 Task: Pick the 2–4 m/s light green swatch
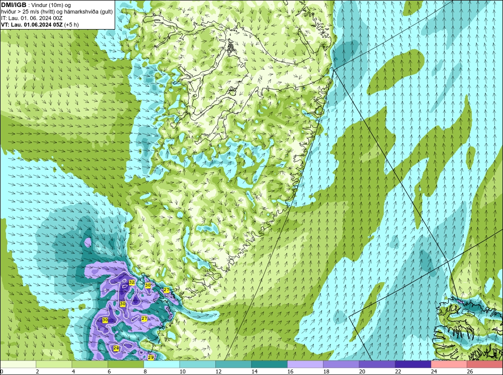(x=54, y=364)
